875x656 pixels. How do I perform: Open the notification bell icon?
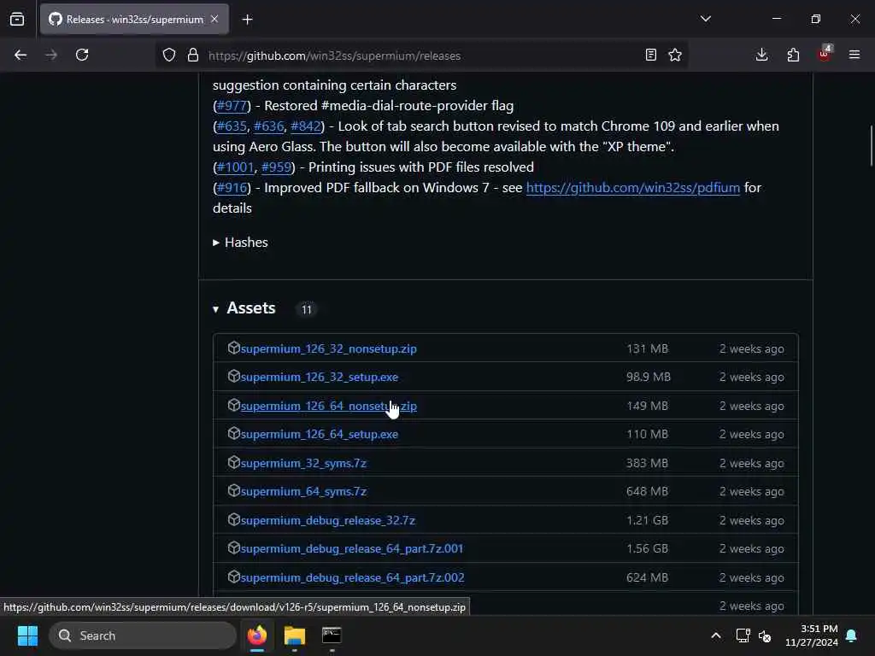pos(852,635)
